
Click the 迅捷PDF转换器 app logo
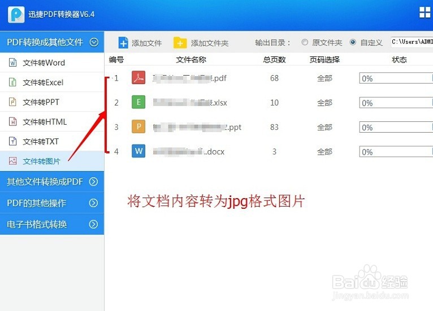[16, 14]
